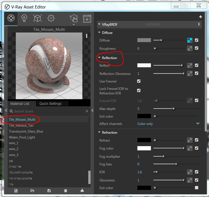Select the wire_3 material

(14, 155)
